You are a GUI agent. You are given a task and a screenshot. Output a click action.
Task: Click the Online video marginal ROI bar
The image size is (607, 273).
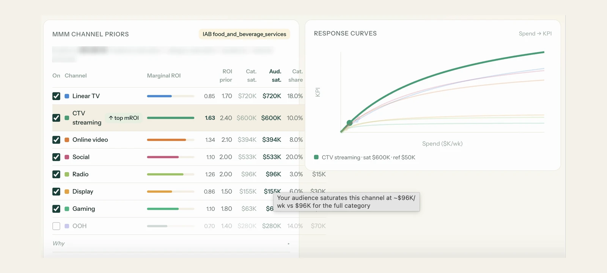point(171,140)
